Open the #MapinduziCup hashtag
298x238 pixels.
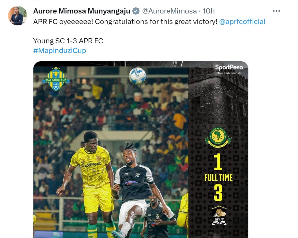pos(60,50)
